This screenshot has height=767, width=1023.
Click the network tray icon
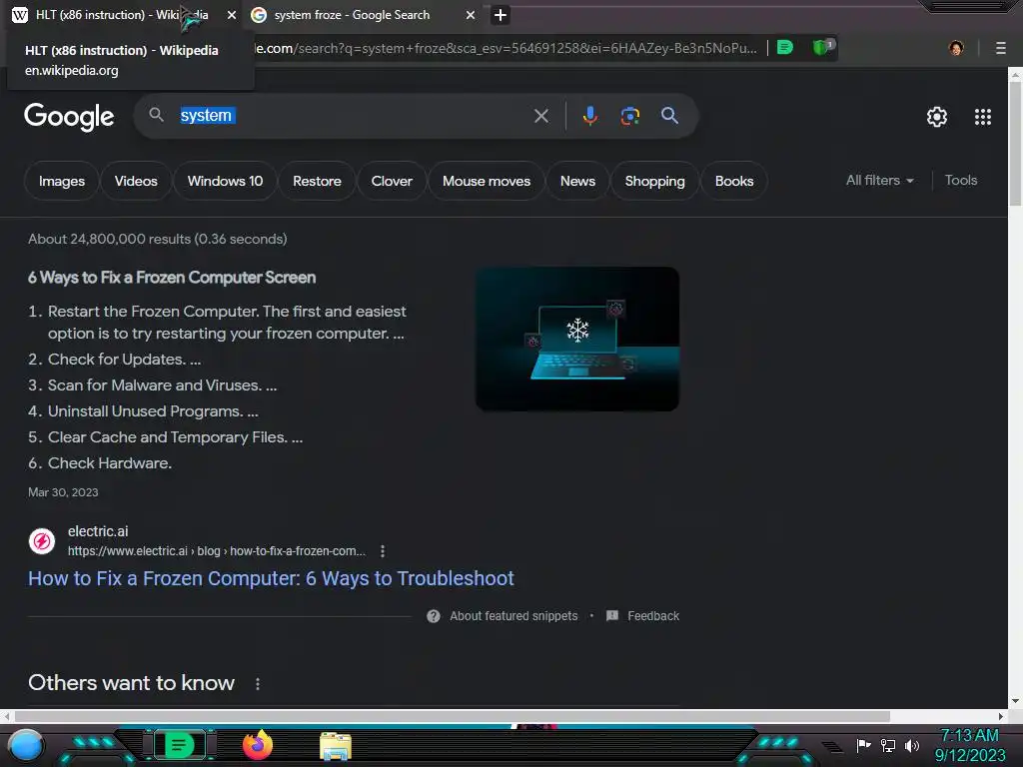(887, 745)
